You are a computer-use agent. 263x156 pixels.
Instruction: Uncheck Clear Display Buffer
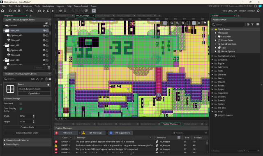pos(21,109)
